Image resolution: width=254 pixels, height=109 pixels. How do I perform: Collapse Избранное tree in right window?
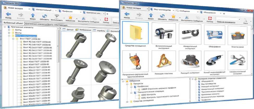point(123,82)
